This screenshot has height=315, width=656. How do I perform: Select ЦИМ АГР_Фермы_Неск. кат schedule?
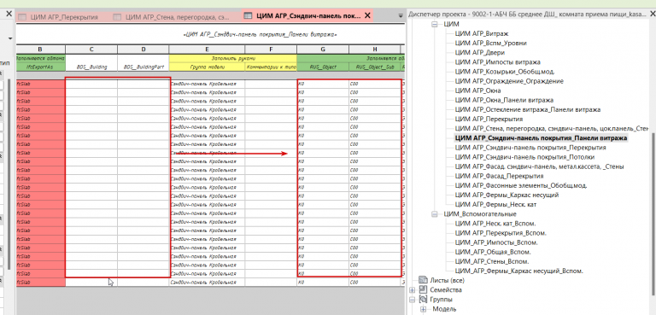[x=495, y=205]
